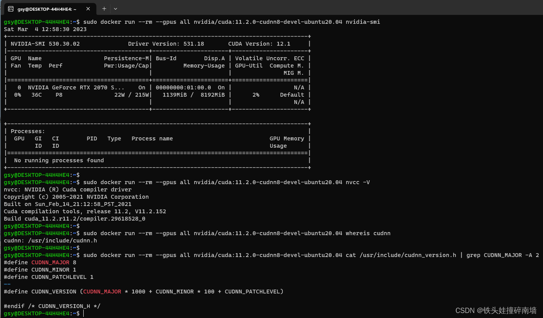Click the Memory-Usage column header

click(204, 66)
